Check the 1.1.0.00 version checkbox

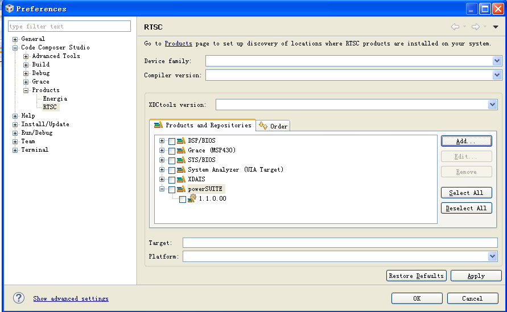pos(183,199)
